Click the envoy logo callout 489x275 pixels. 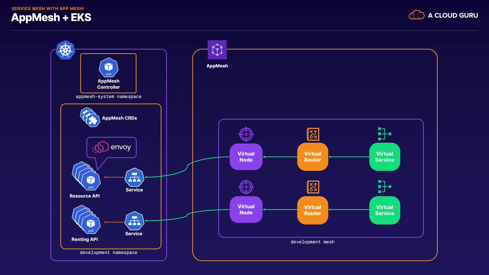(112, 147)
